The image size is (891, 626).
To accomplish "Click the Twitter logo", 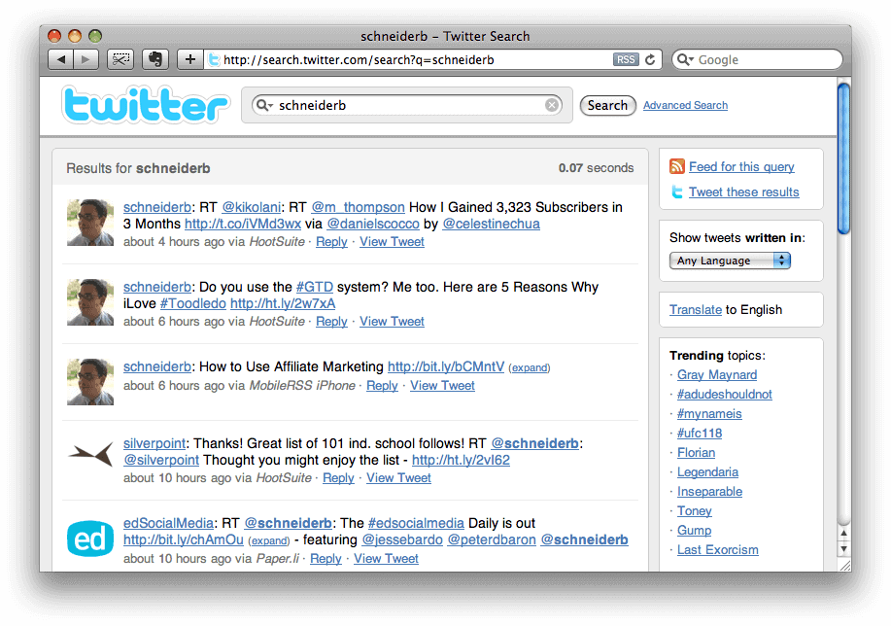I will coord(146,105).
